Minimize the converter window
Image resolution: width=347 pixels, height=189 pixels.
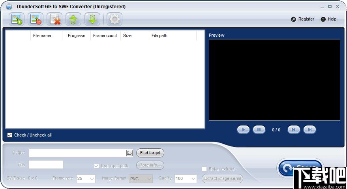pyautogui.click(x=322, y=7)
